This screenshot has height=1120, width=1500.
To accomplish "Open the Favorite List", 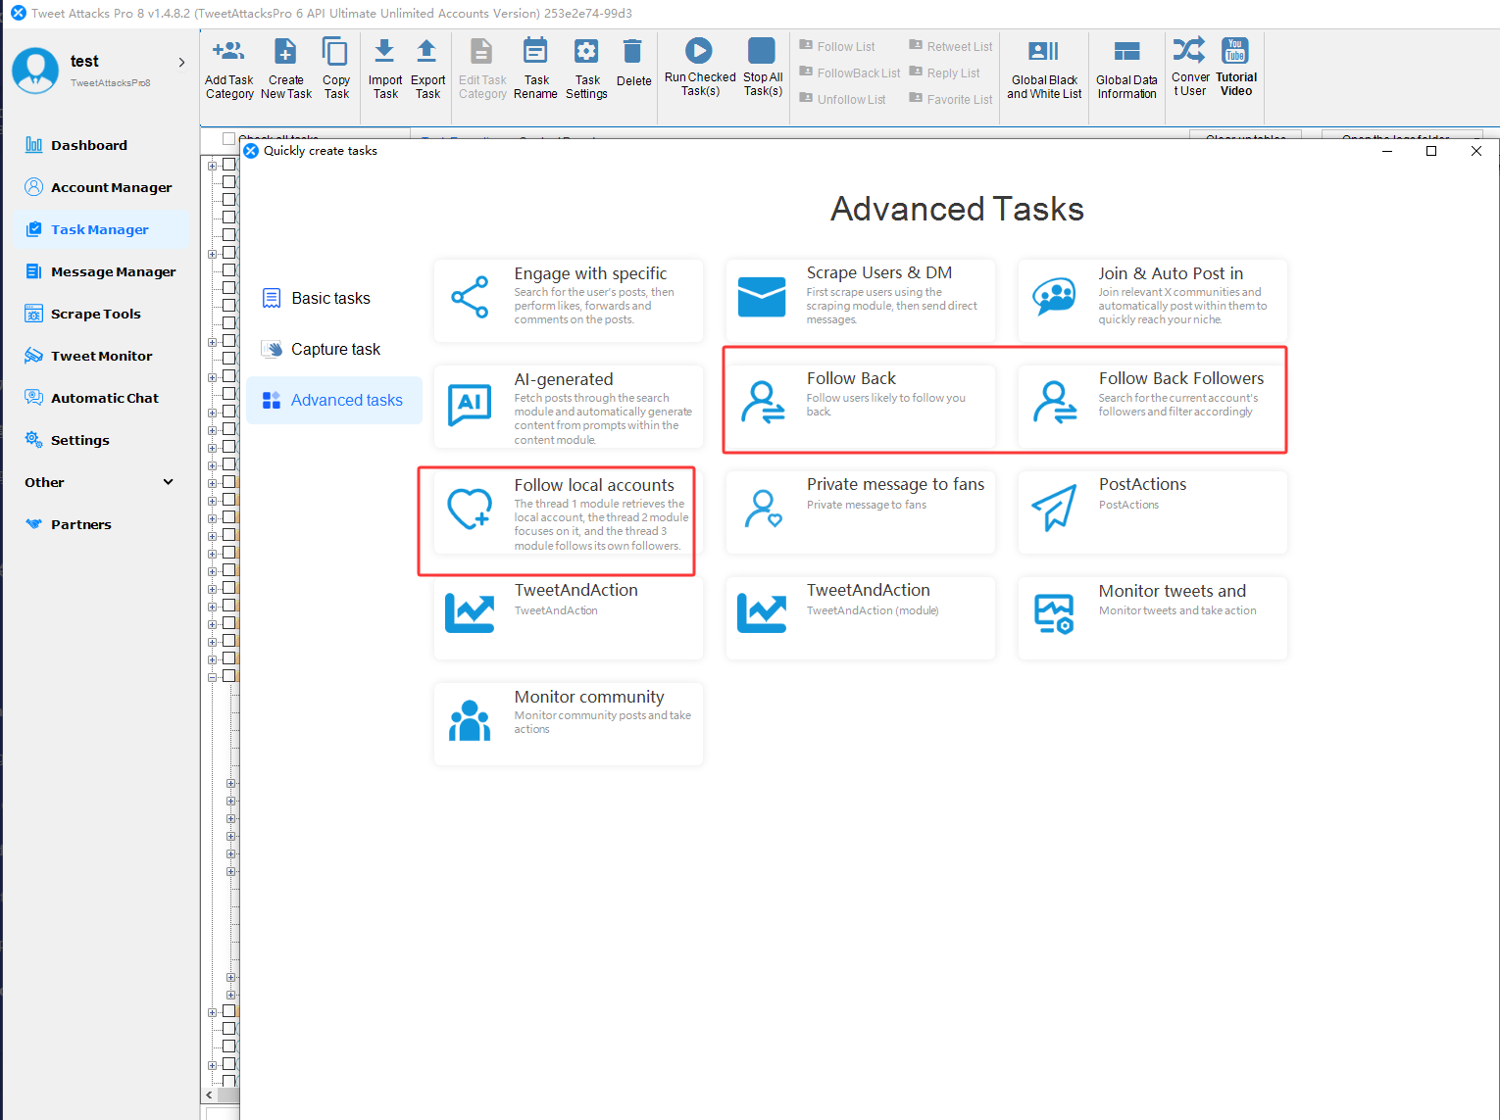I will pyautogui.click(x=951, y=99).
